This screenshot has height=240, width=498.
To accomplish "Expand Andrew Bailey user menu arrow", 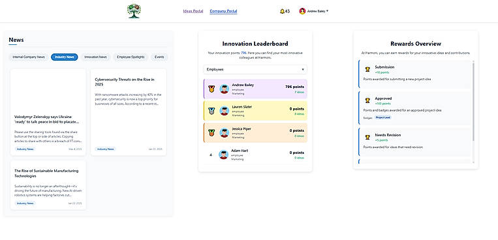I will (x=328, y=11).
